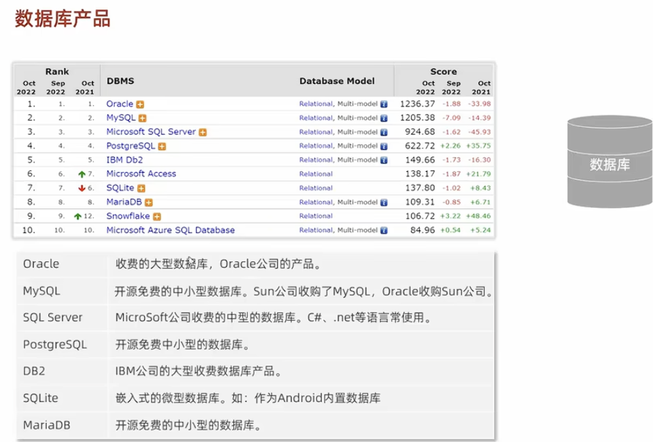
Task: Open the MariaDB link in the ranking table
Action: coord(124,202)
